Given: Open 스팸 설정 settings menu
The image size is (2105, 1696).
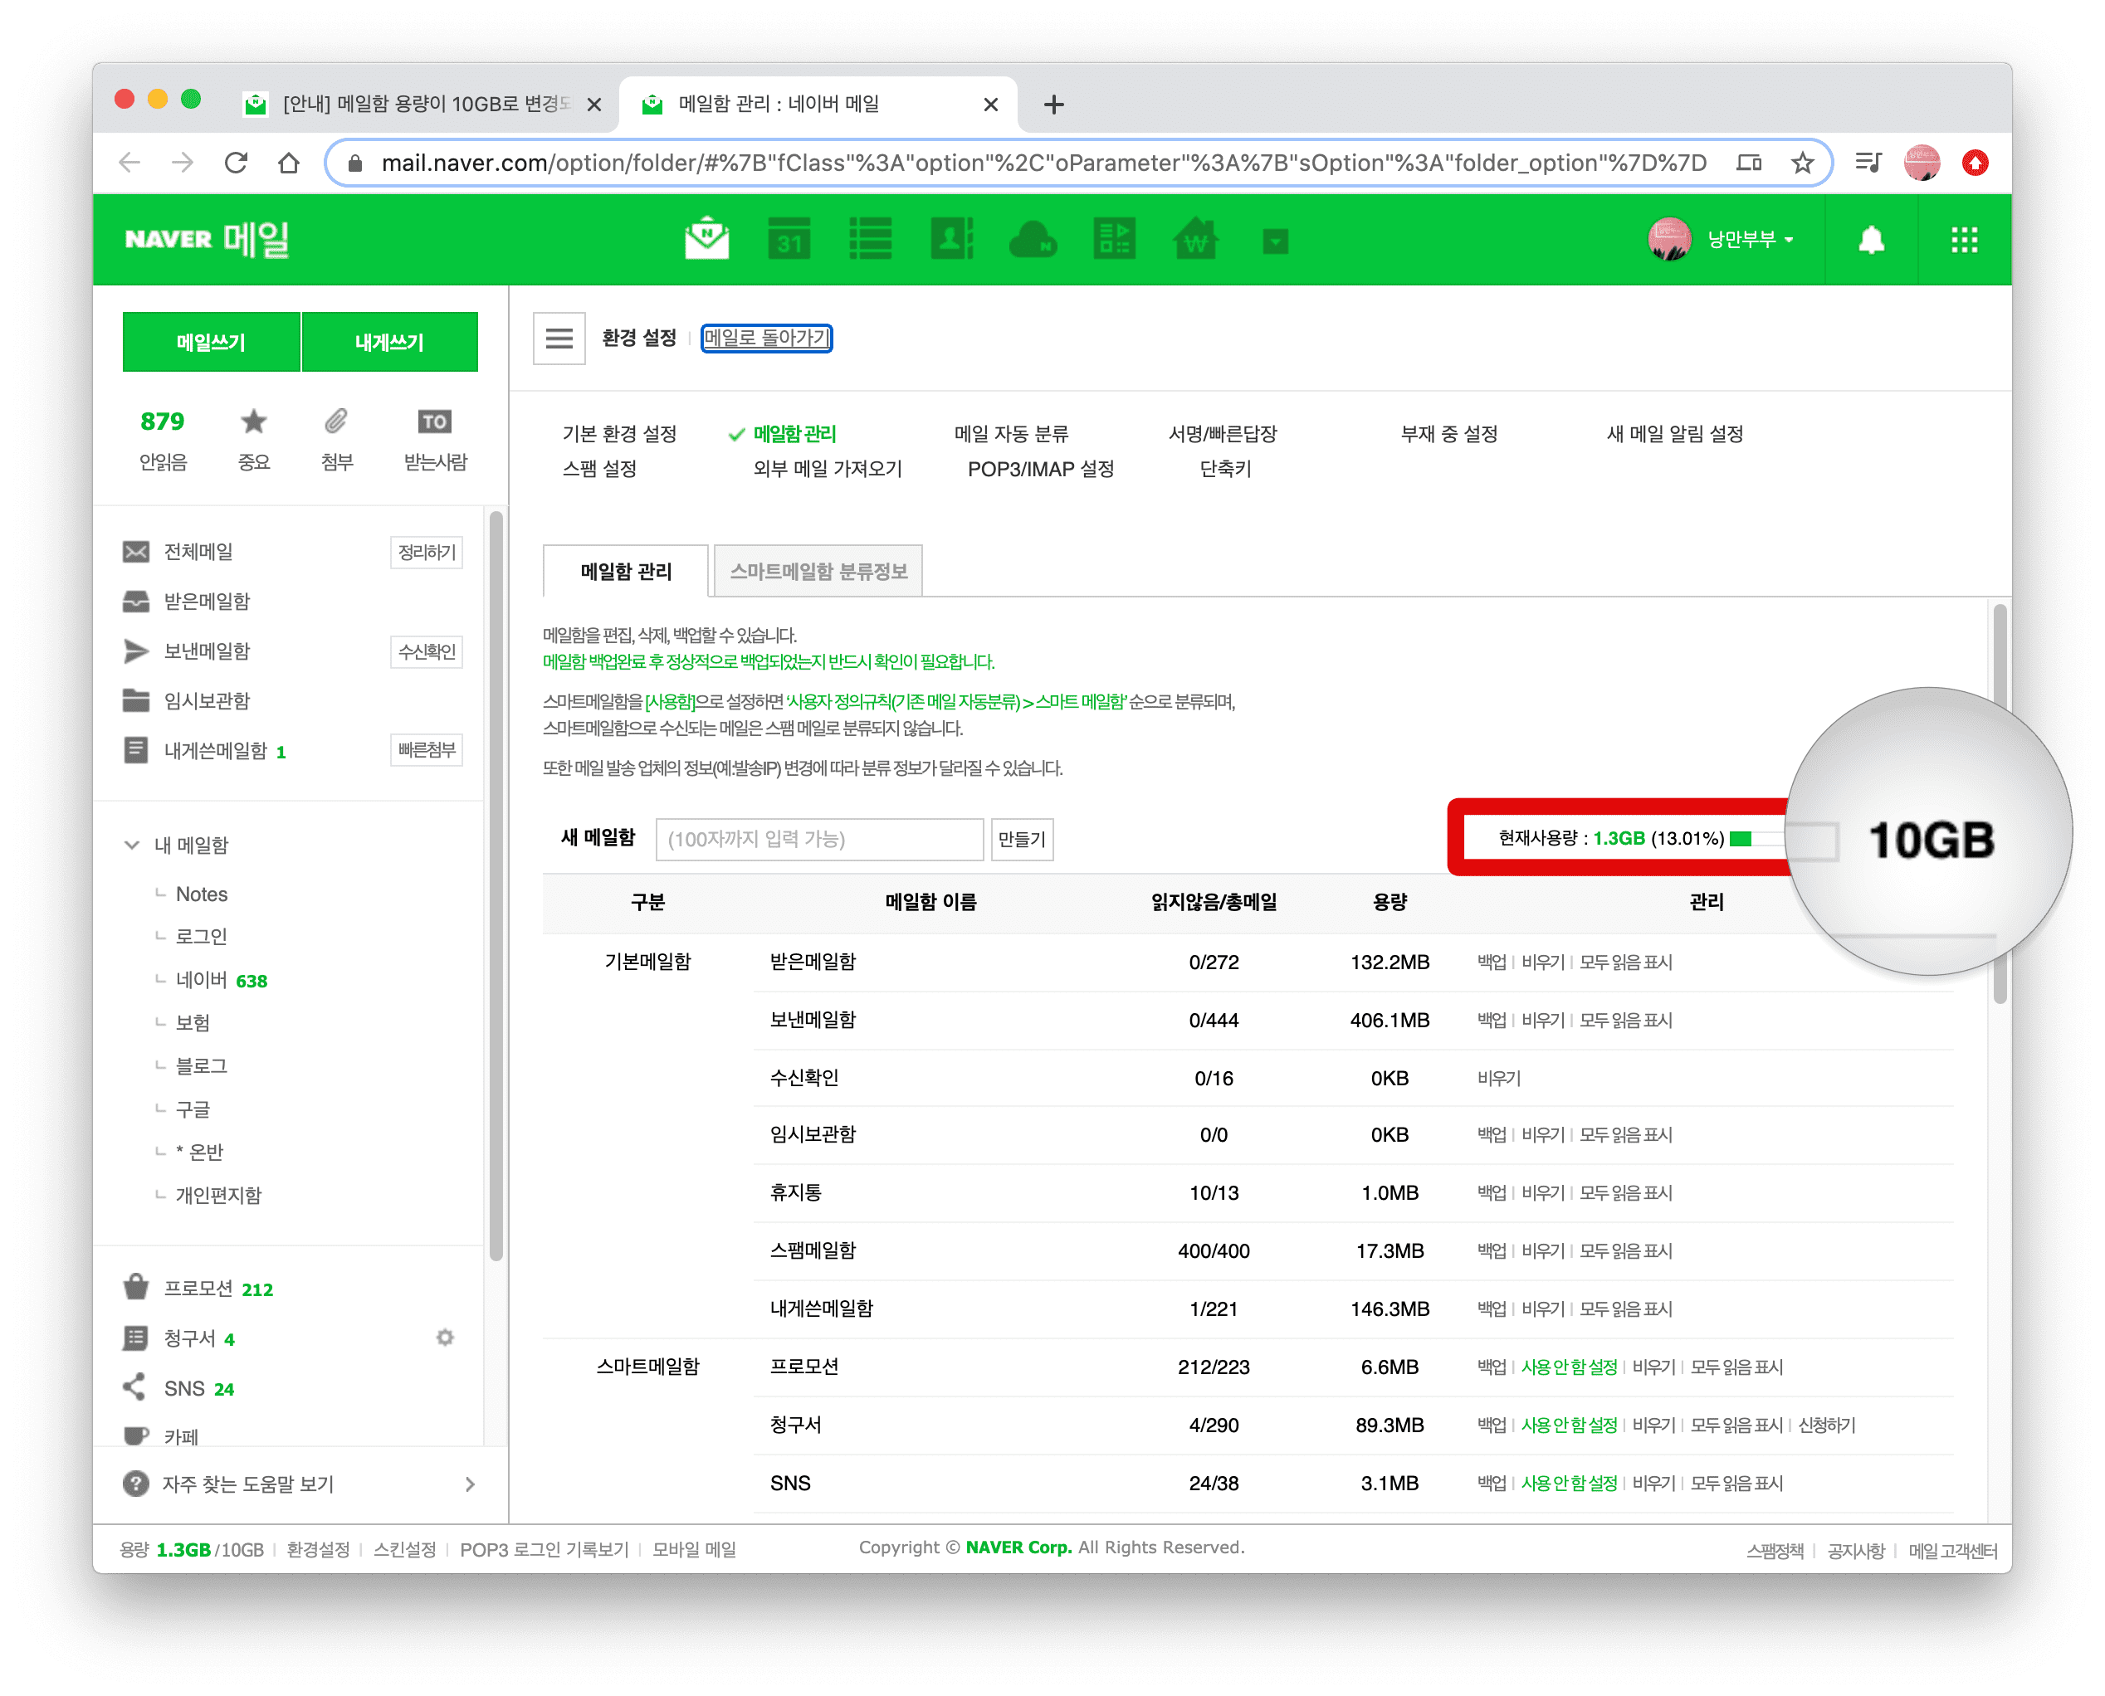Looking at the screenshot, I should pyautogui.click(x=599, y=469).
